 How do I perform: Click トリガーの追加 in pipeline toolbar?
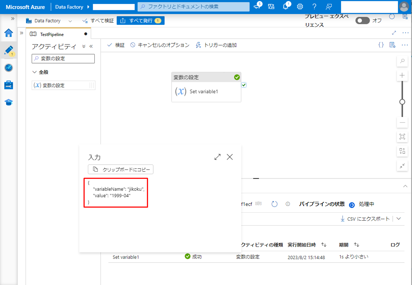pyautogui.click(x=216, y=45)
